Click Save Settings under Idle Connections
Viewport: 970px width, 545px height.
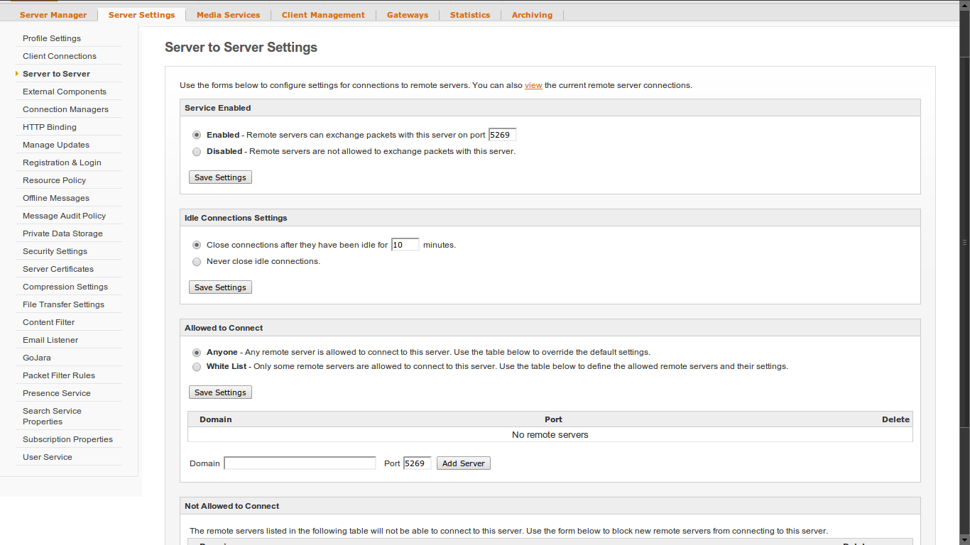(220, 287)
